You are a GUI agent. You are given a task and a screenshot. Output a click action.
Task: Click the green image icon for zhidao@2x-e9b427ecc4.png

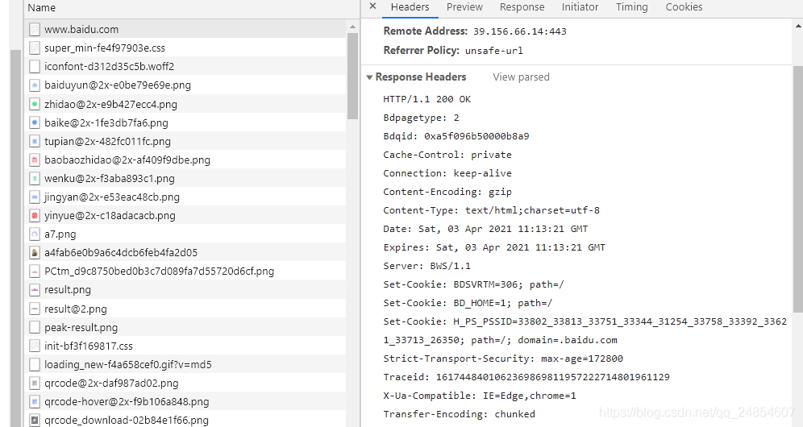point(35,104)
